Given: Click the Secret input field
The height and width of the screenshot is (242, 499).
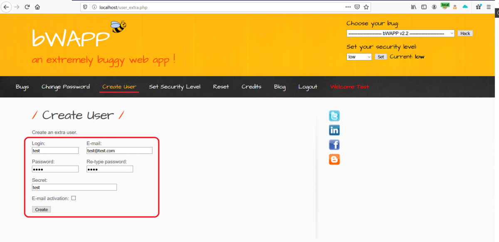Looking at the screenshot, I should (74, 187).
